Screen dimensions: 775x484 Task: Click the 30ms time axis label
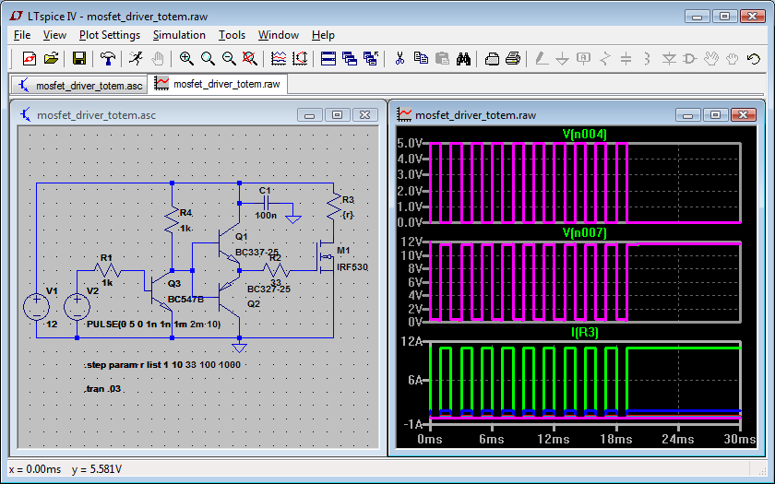click(x=739, y=439)
